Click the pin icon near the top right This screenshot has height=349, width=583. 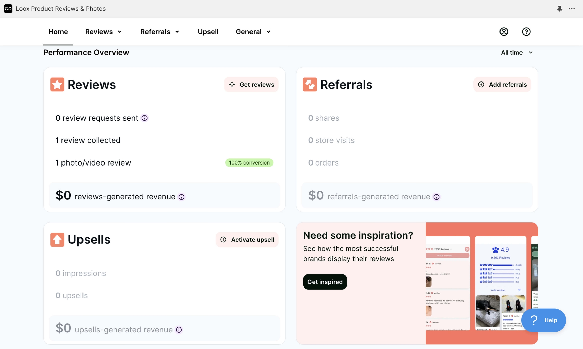coord(560,8)
